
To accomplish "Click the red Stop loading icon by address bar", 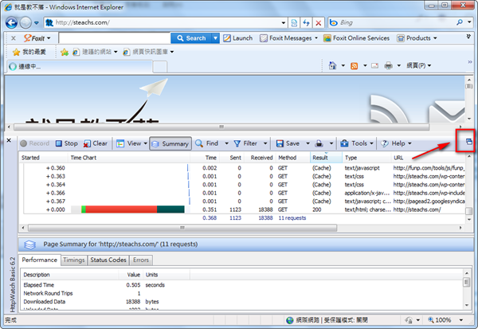I will [x=319, y=22].
